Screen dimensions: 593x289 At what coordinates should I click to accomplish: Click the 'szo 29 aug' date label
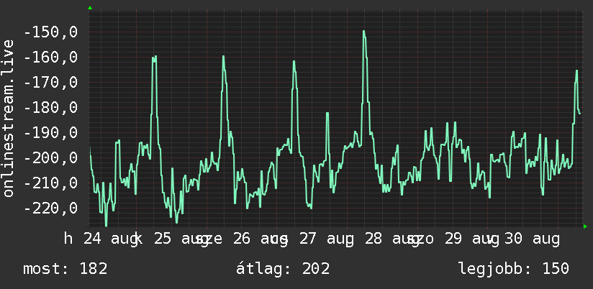tap(453, 239)
